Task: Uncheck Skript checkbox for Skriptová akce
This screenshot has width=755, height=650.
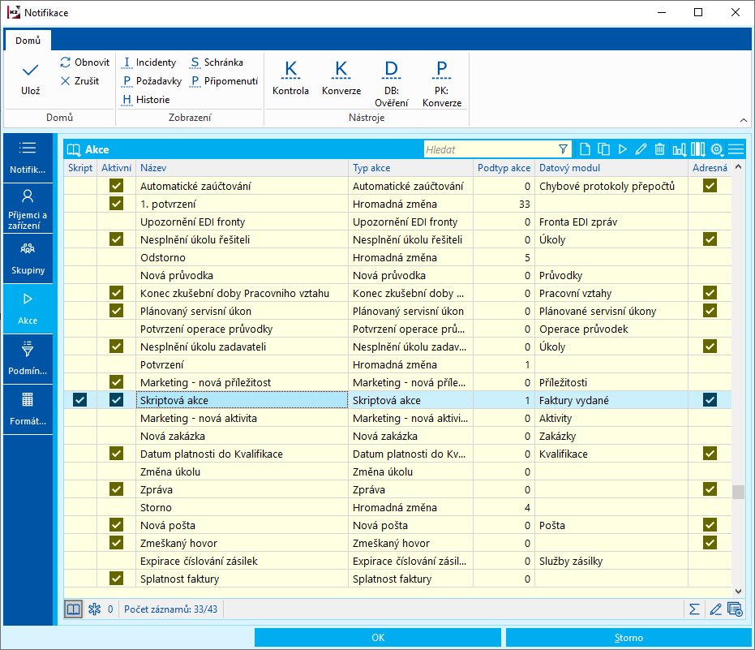Action: [80, 399]
